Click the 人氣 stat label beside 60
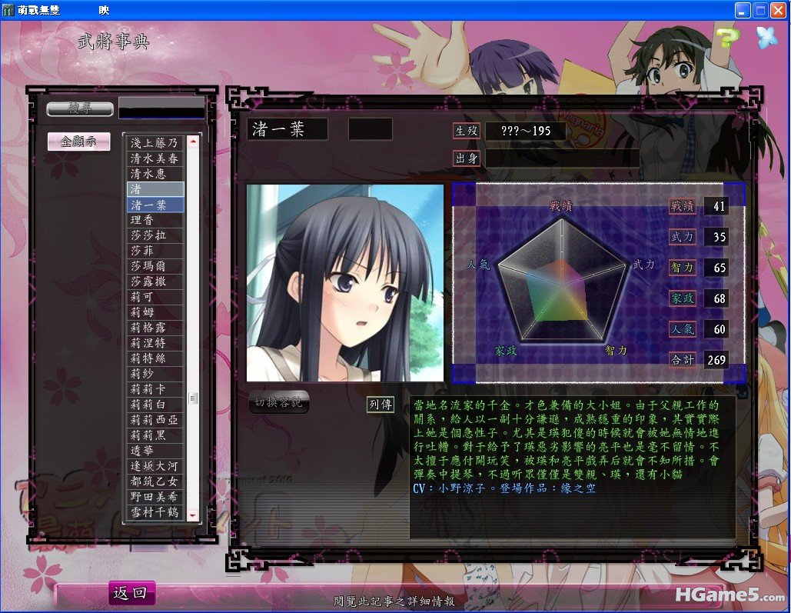Screen dimensions: 791x613 click(x=683, y=329)
